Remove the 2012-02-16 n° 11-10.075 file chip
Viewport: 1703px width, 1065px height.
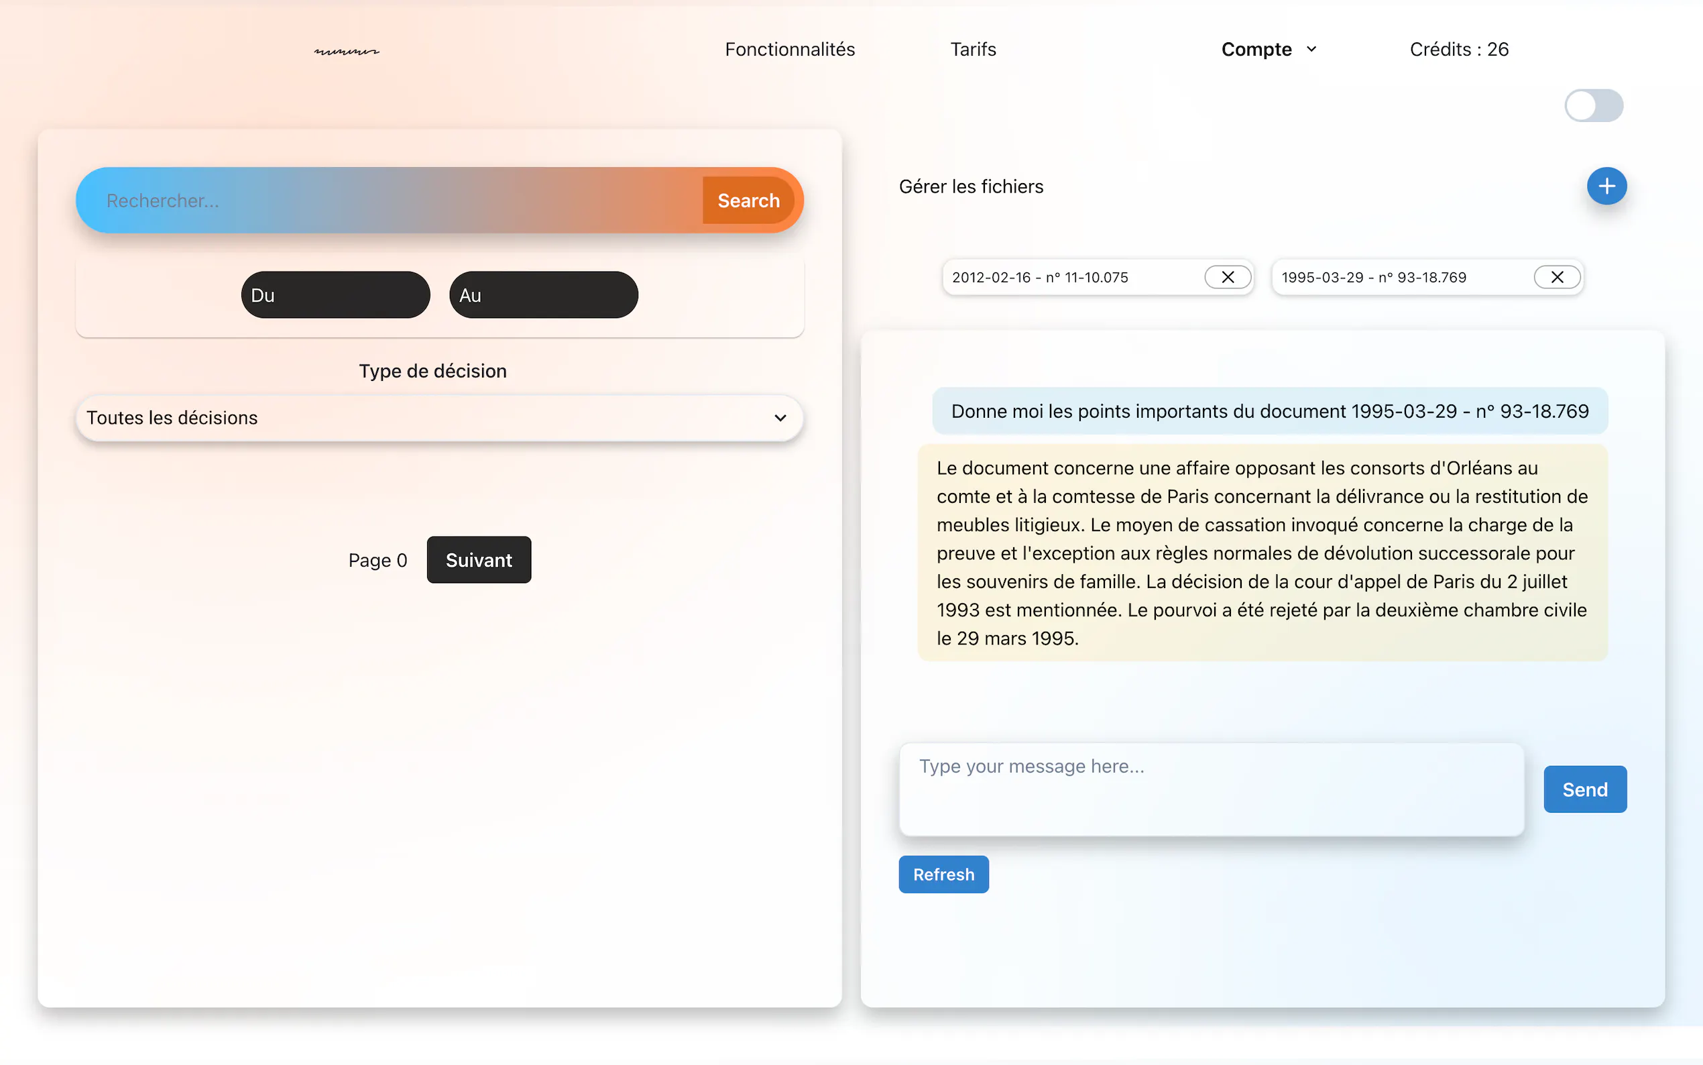[1227, 277]
